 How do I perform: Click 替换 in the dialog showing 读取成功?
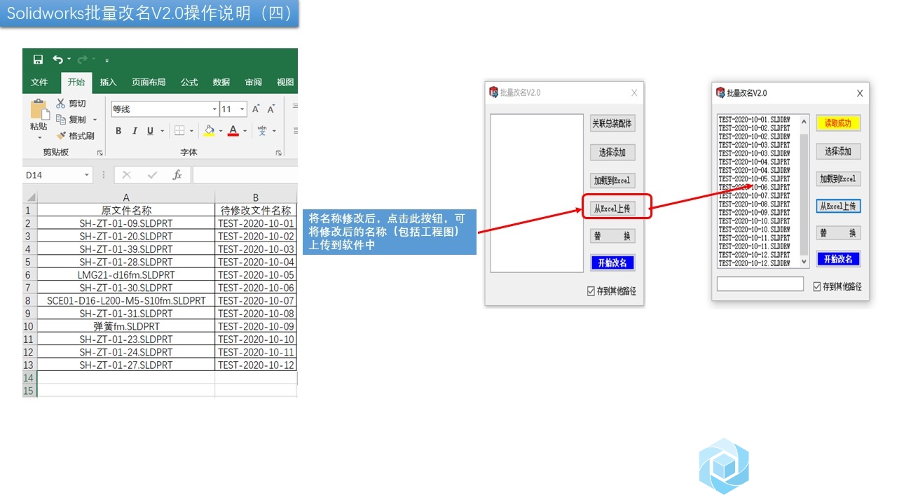click(x=838, y=233)
